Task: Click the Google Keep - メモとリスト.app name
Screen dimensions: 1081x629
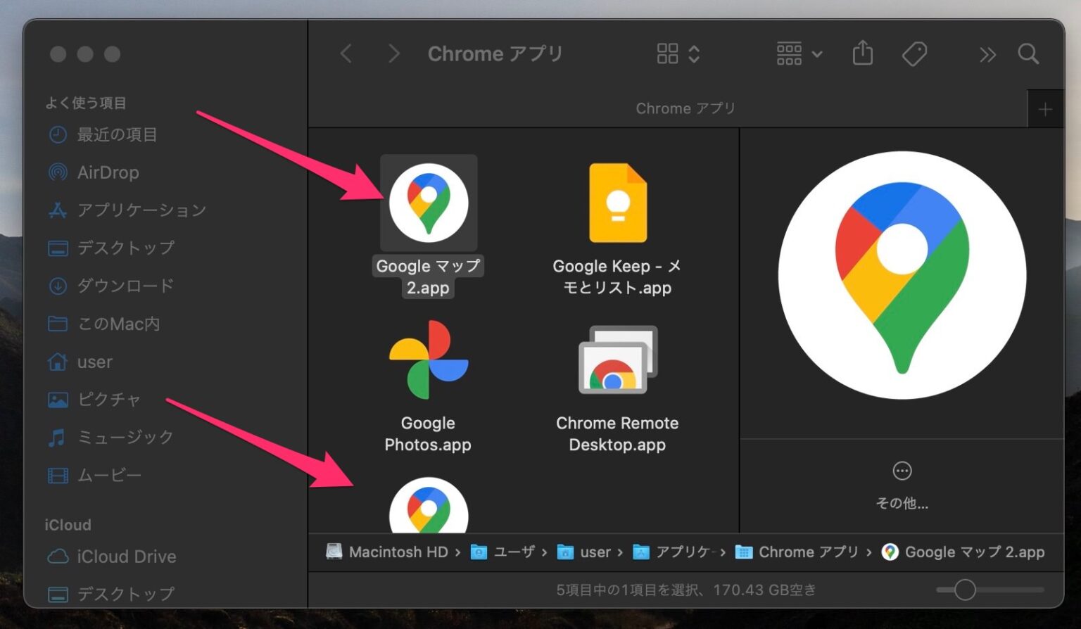Action: [617, 277]
